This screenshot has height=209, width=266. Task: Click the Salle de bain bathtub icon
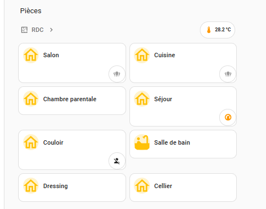[142, 142]
